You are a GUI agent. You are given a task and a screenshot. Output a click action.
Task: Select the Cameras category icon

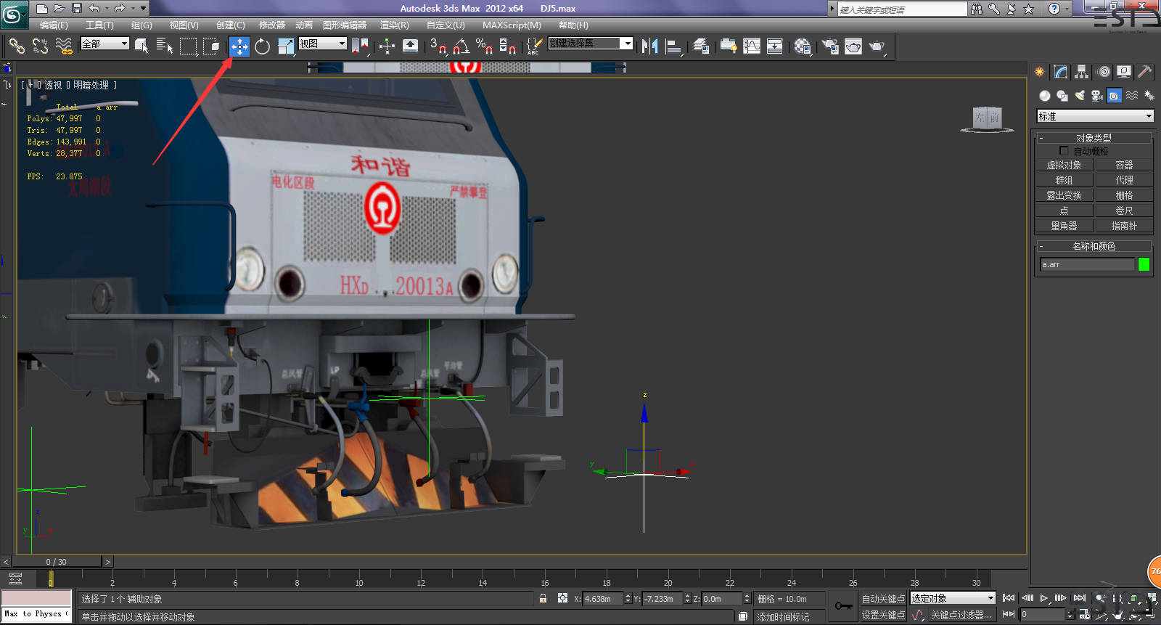coord(1097,96)
